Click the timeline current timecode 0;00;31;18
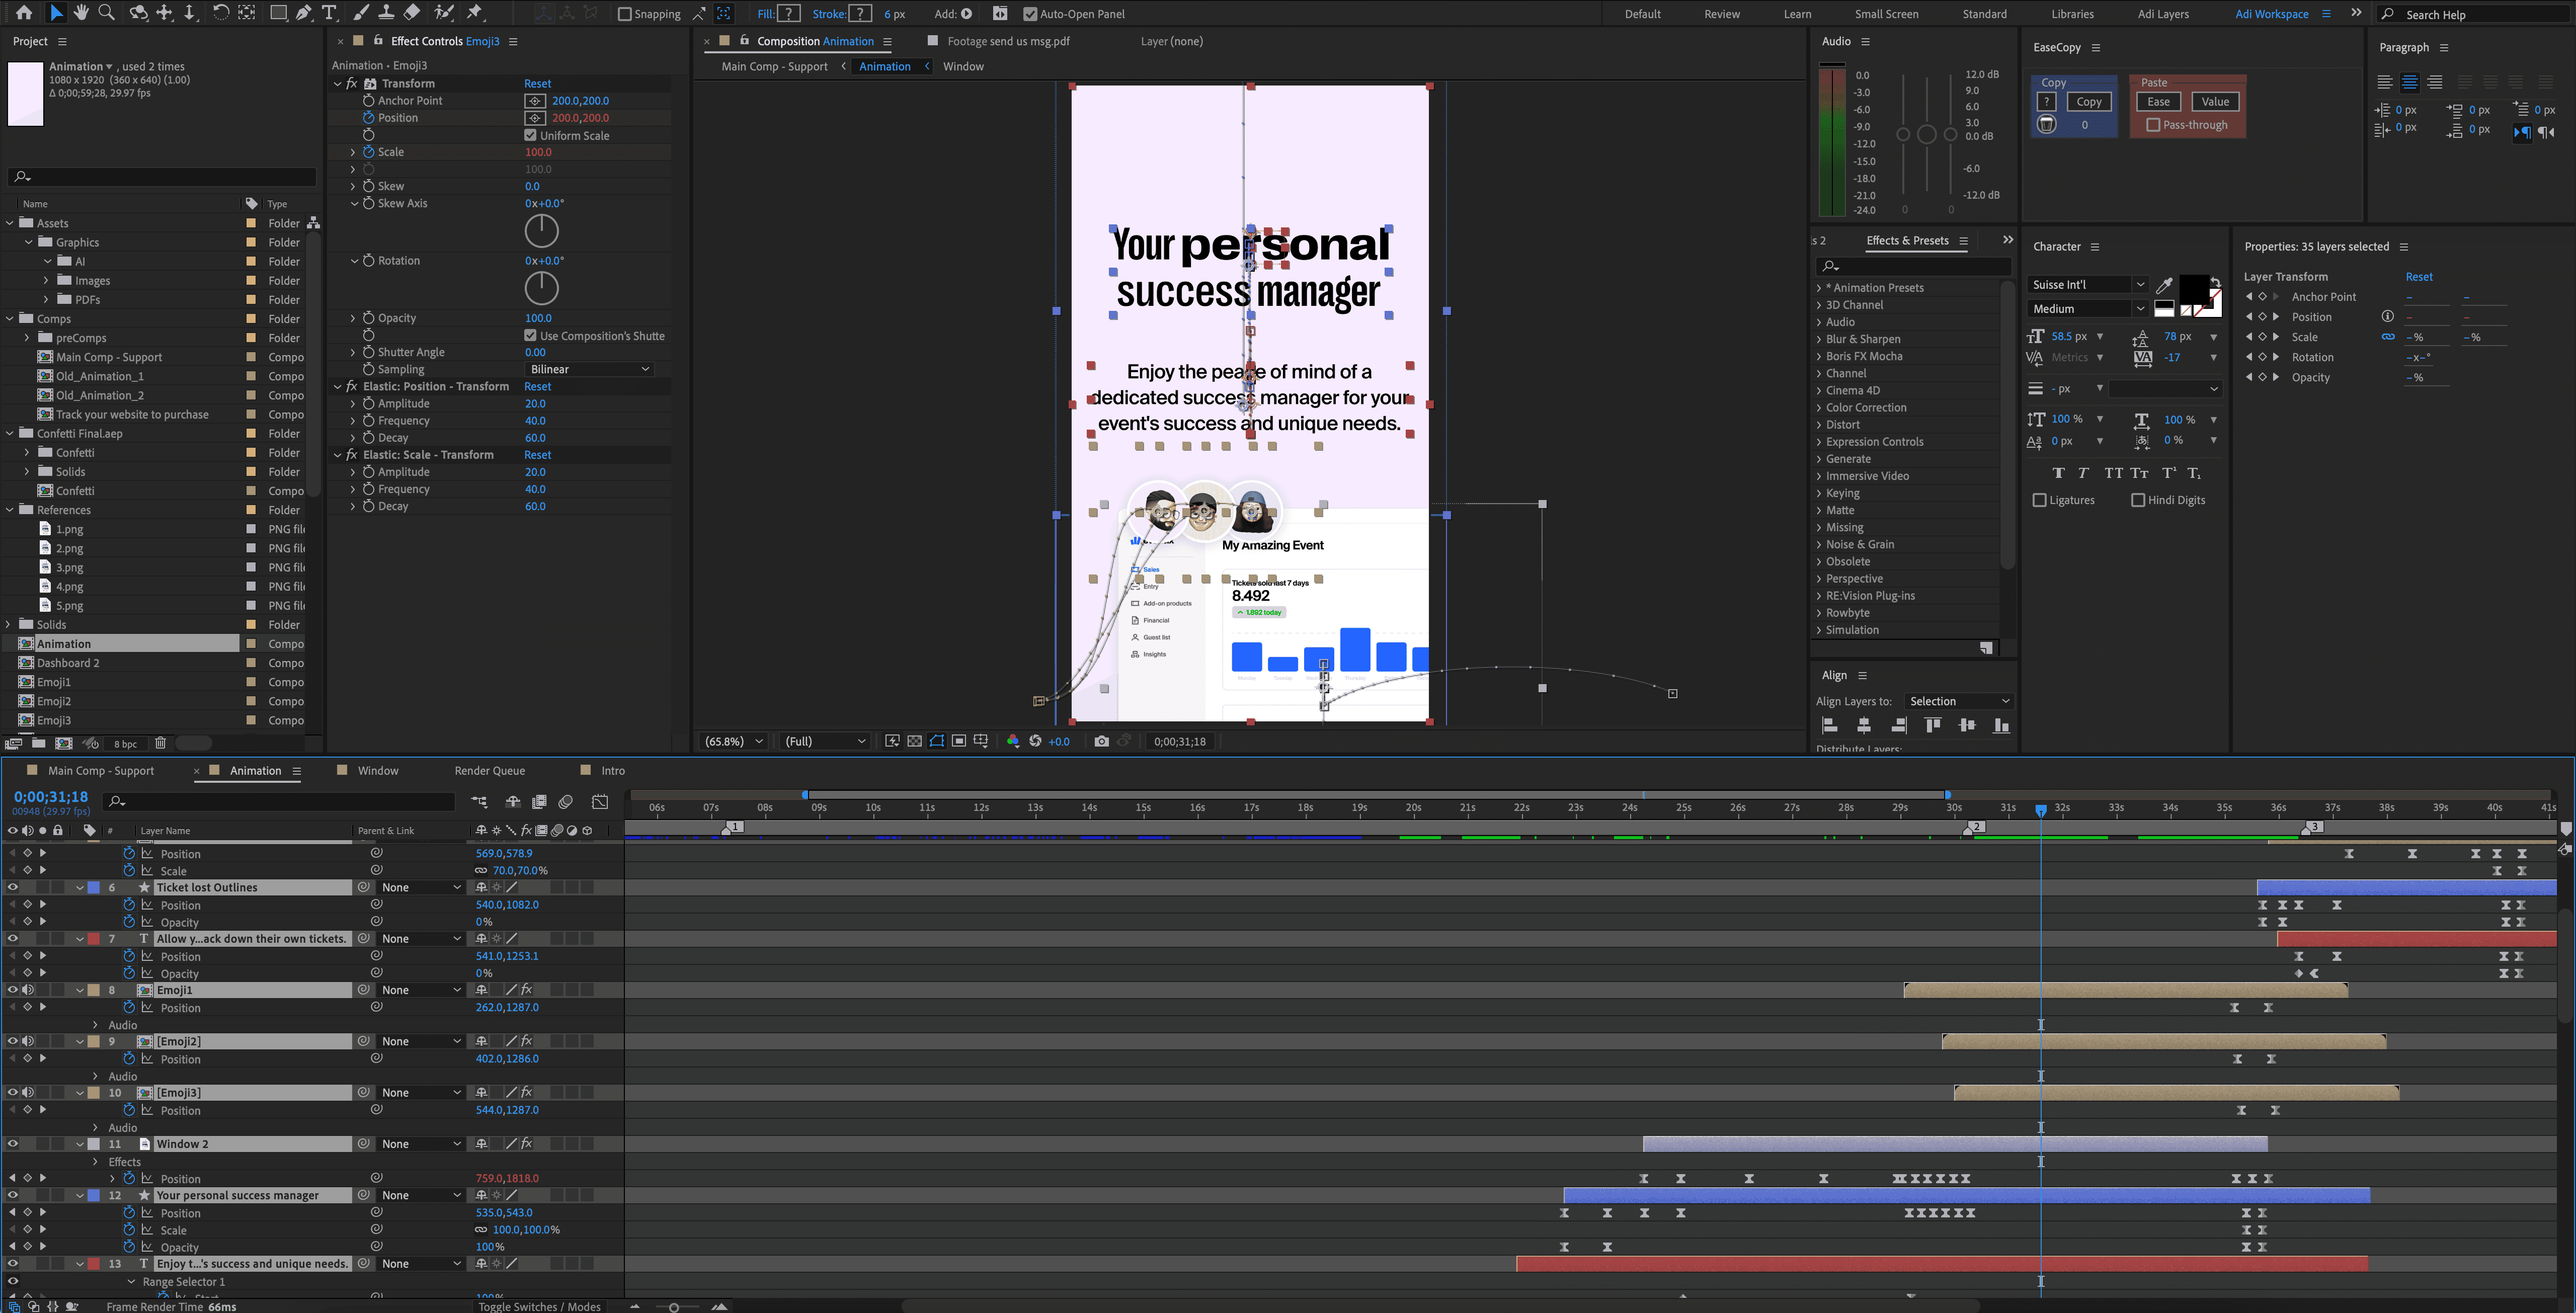 pos(51,797)
